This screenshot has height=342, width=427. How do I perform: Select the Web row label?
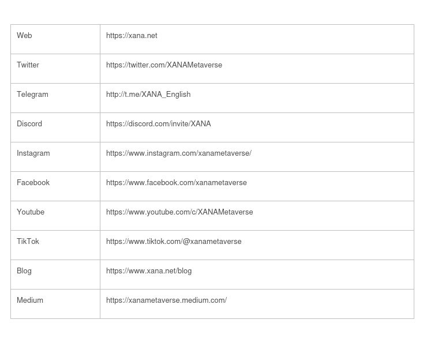click(24, 36)
